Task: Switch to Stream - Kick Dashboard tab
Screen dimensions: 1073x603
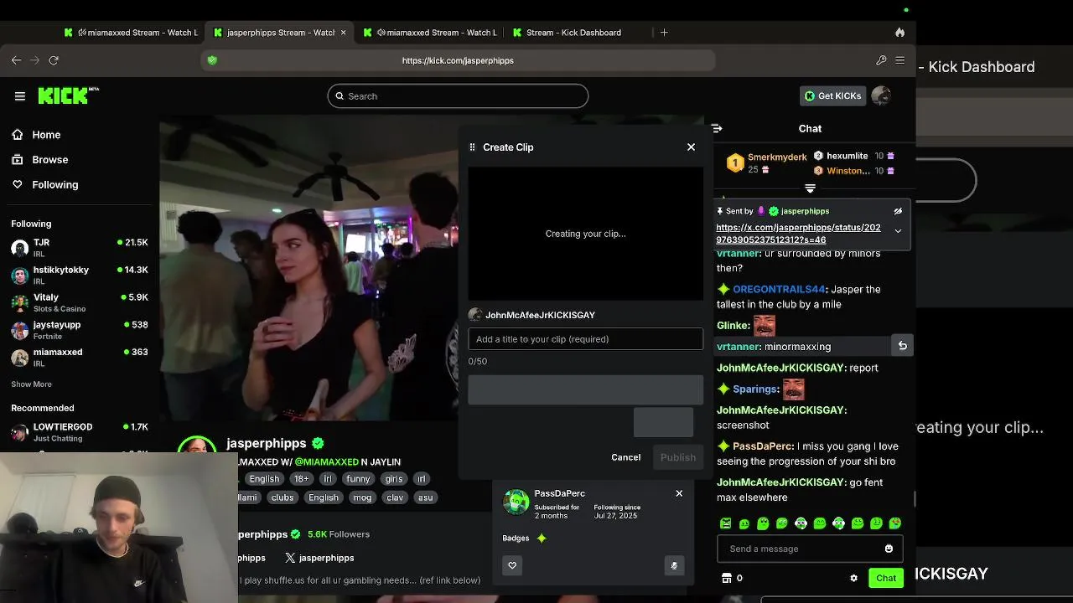Action: [x=573, y=33]
